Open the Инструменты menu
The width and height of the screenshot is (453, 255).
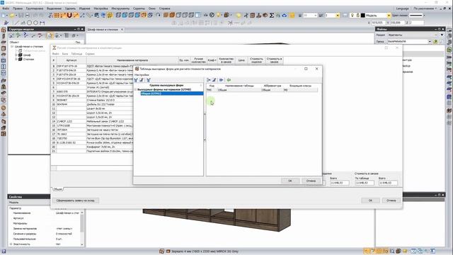point(120,8)
